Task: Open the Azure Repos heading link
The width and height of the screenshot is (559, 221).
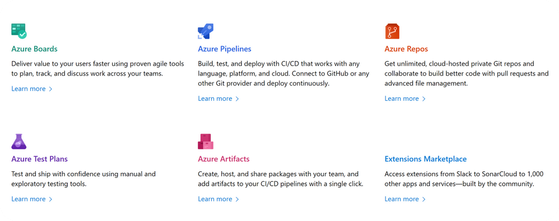Action: click(406, 49)
